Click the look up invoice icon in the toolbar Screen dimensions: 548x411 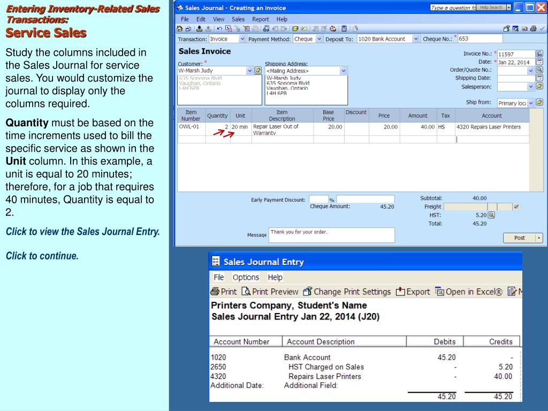[266, 29]
